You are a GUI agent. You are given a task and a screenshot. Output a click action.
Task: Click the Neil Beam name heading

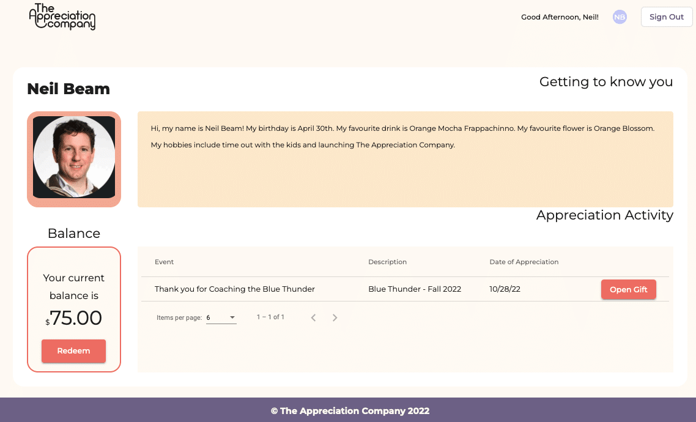point(68,89)
